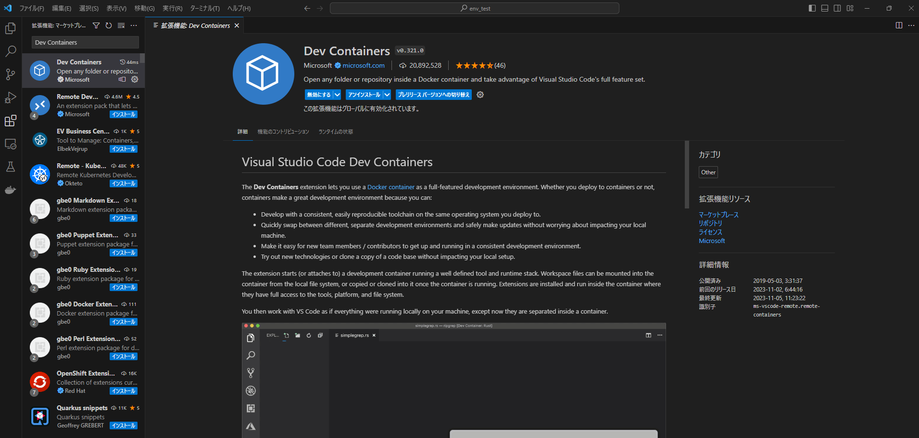Open the Testing view
919x438 pixels.
(x=11, y=167)
